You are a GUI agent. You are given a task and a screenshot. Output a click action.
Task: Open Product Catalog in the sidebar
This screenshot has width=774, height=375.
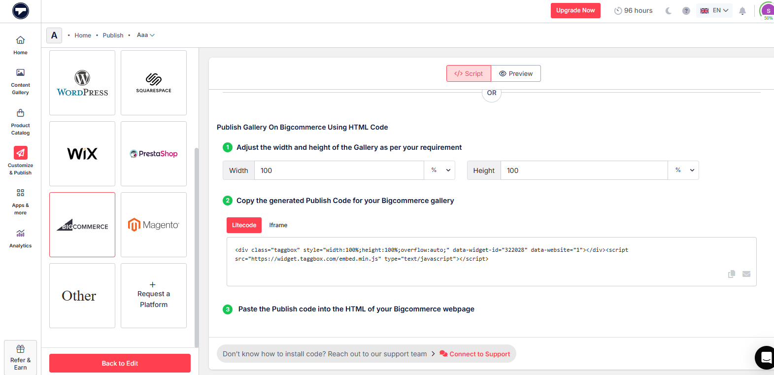[20, 122]
